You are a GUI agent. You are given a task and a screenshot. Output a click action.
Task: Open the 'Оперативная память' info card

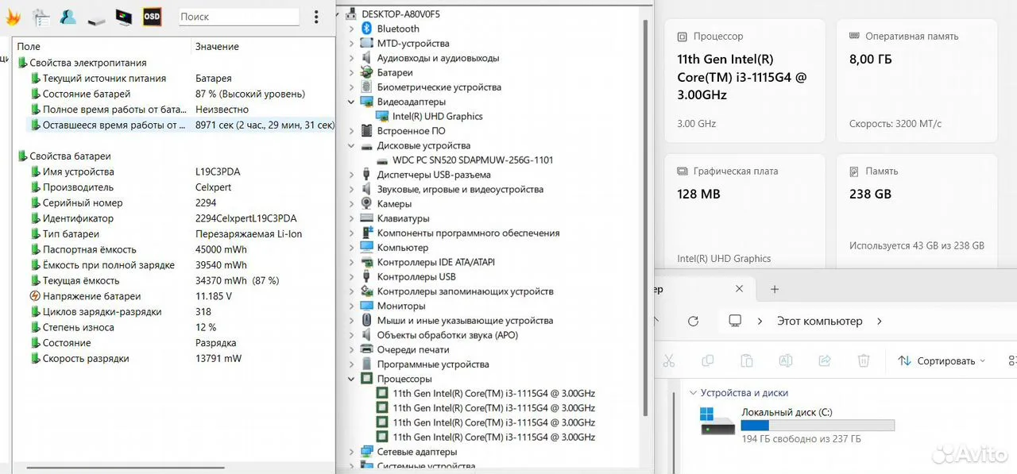pyautogui.click(x=917, y=81)
